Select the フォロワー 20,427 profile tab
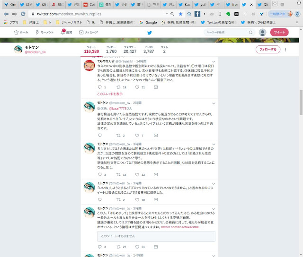This screenshot has height=257, width=303. click(x=130, y=50)
